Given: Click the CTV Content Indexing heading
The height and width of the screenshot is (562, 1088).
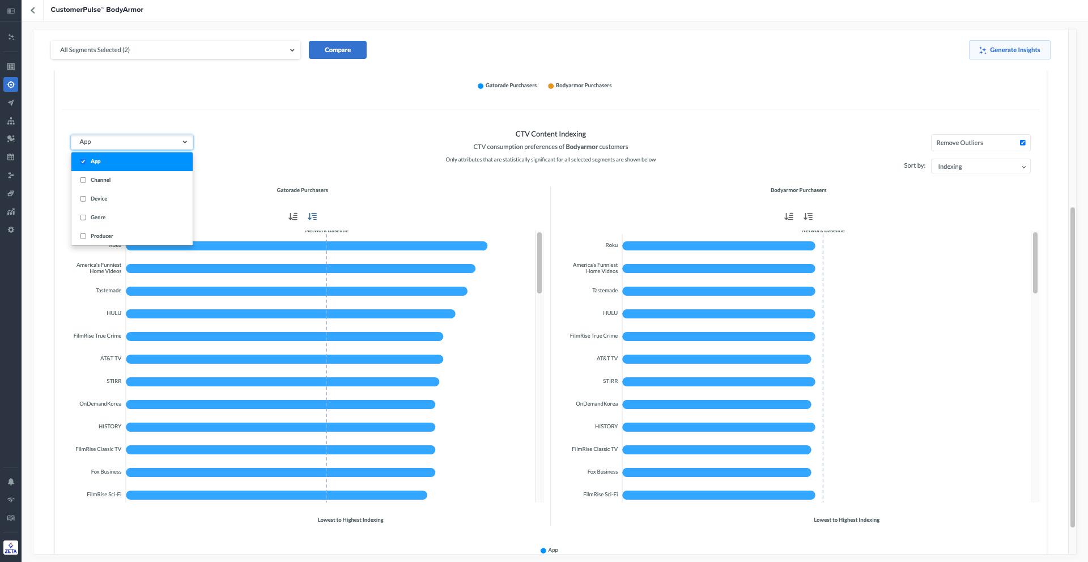Looking at the screenshot, I should pos(551,134).
